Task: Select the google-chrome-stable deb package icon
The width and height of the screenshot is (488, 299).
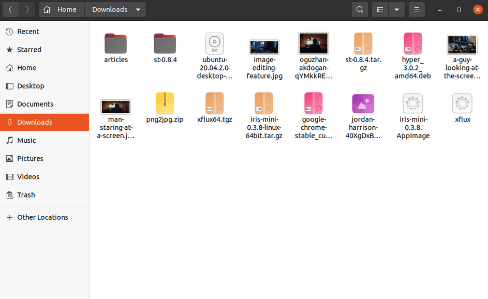Action: [x=314, y=103]
